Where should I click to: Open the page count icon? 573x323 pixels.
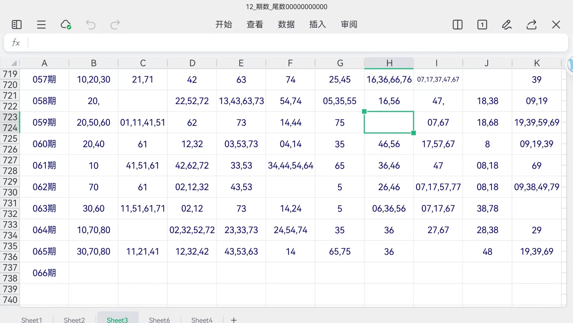482,25
